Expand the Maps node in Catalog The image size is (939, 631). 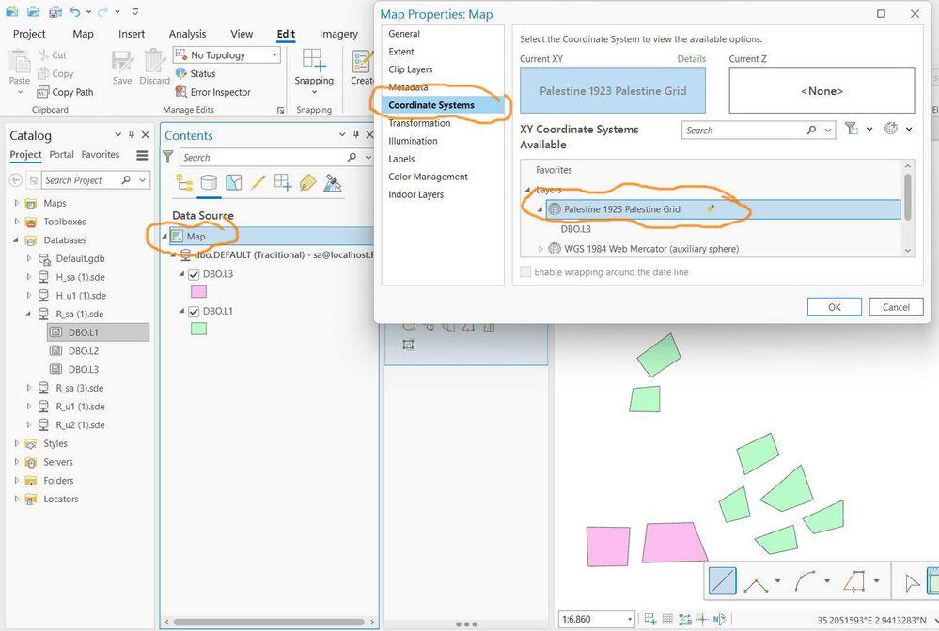17,204
